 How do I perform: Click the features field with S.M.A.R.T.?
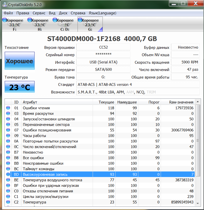point(138,92)
